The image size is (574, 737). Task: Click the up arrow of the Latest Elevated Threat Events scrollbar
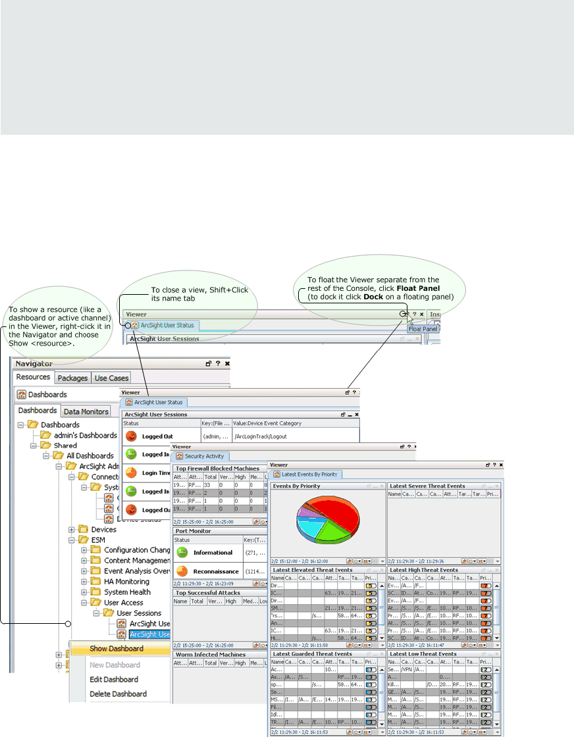(x=382, y=586)
